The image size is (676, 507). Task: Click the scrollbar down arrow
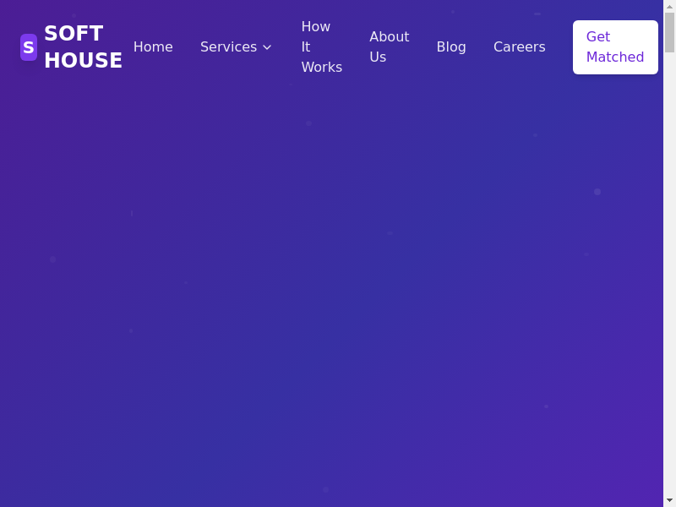[669, 500]
